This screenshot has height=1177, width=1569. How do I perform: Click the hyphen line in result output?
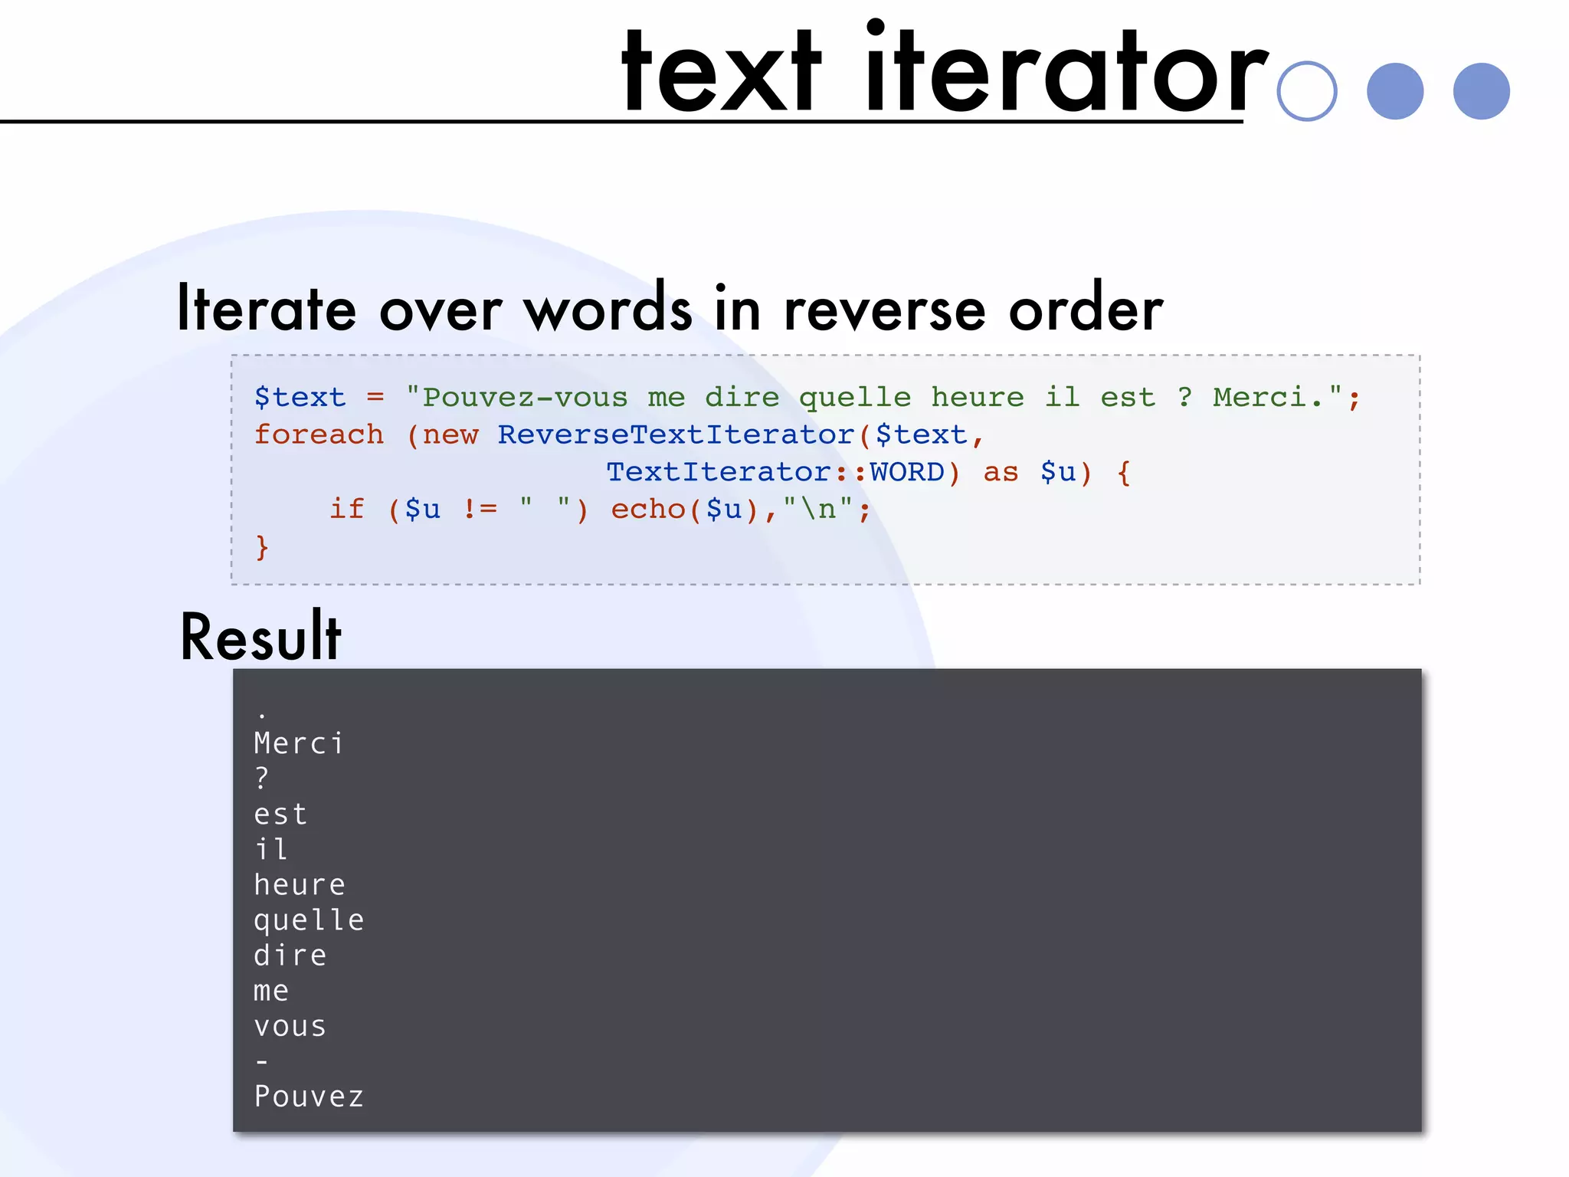[262, 1061]
